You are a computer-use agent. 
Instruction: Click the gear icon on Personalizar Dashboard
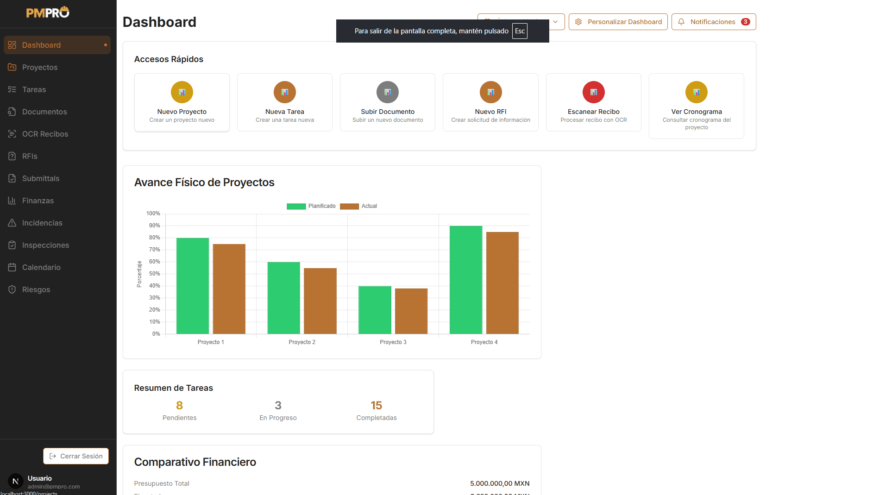578,21
